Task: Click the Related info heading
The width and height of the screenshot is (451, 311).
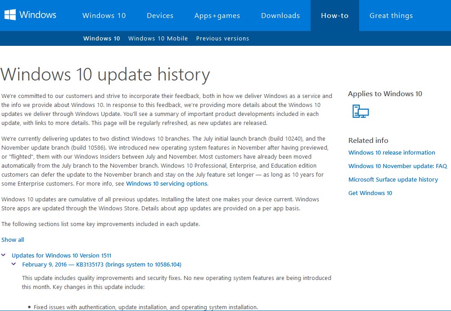Action: [x=368, y=140]
